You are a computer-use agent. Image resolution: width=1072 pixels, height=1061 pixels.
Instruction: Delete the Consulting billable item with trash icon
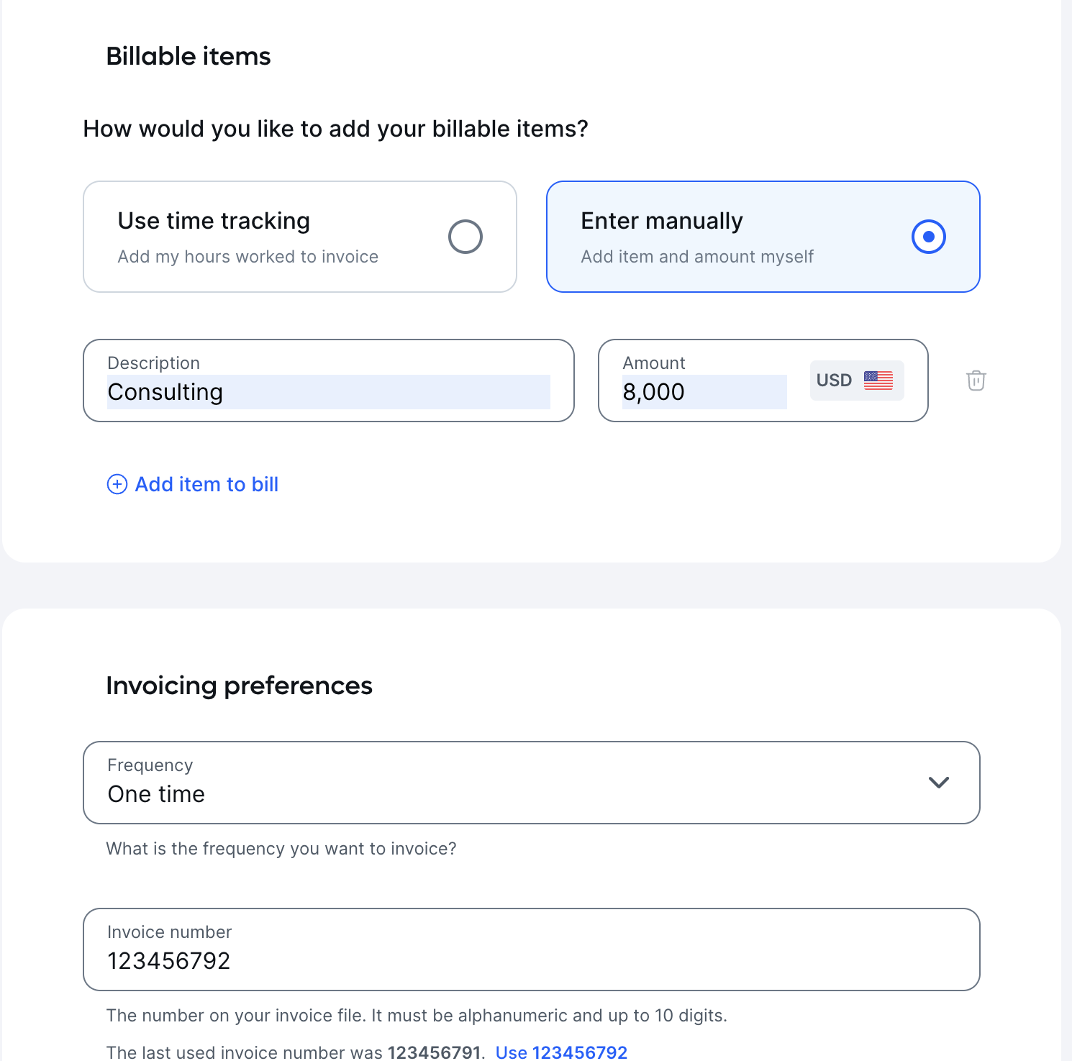pos(976,381)
